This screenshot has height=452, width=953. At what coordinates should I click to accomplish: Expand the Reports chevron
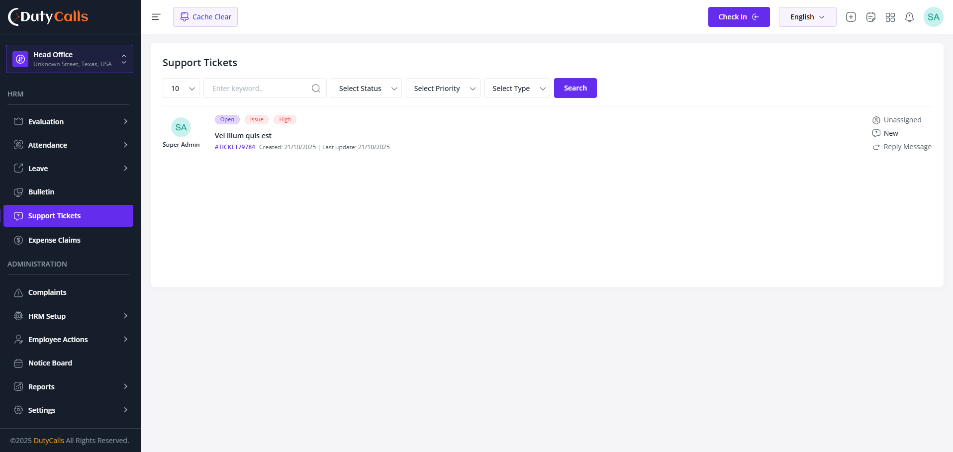125,386
